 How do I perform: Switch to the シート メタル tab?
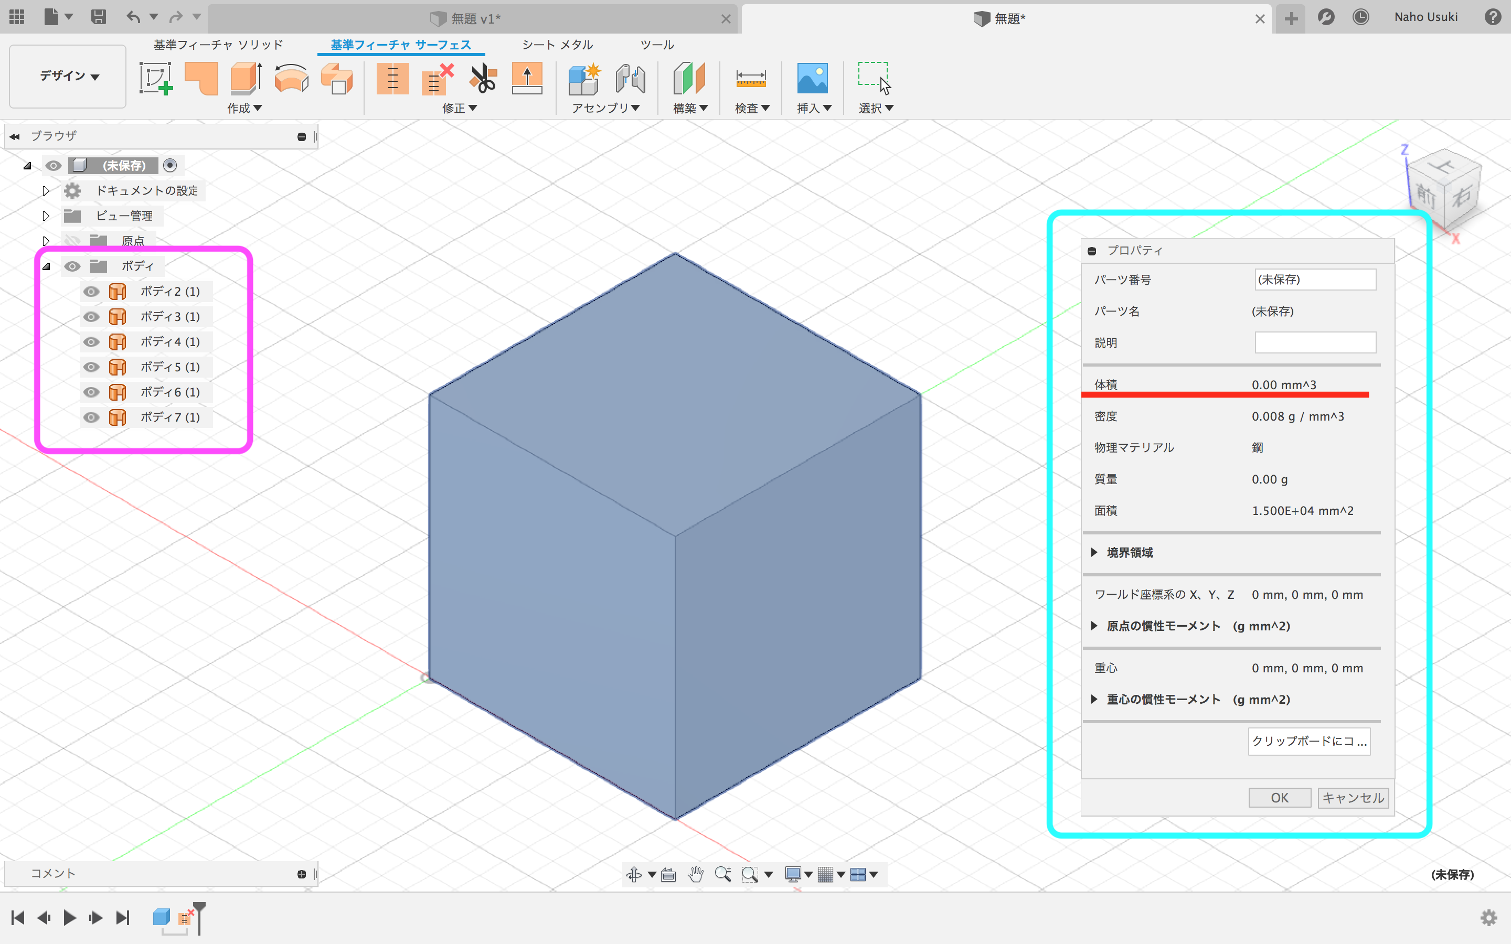(557, 45)
